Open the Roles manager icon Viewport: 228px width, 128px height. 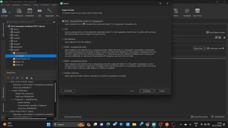(176, 11)
